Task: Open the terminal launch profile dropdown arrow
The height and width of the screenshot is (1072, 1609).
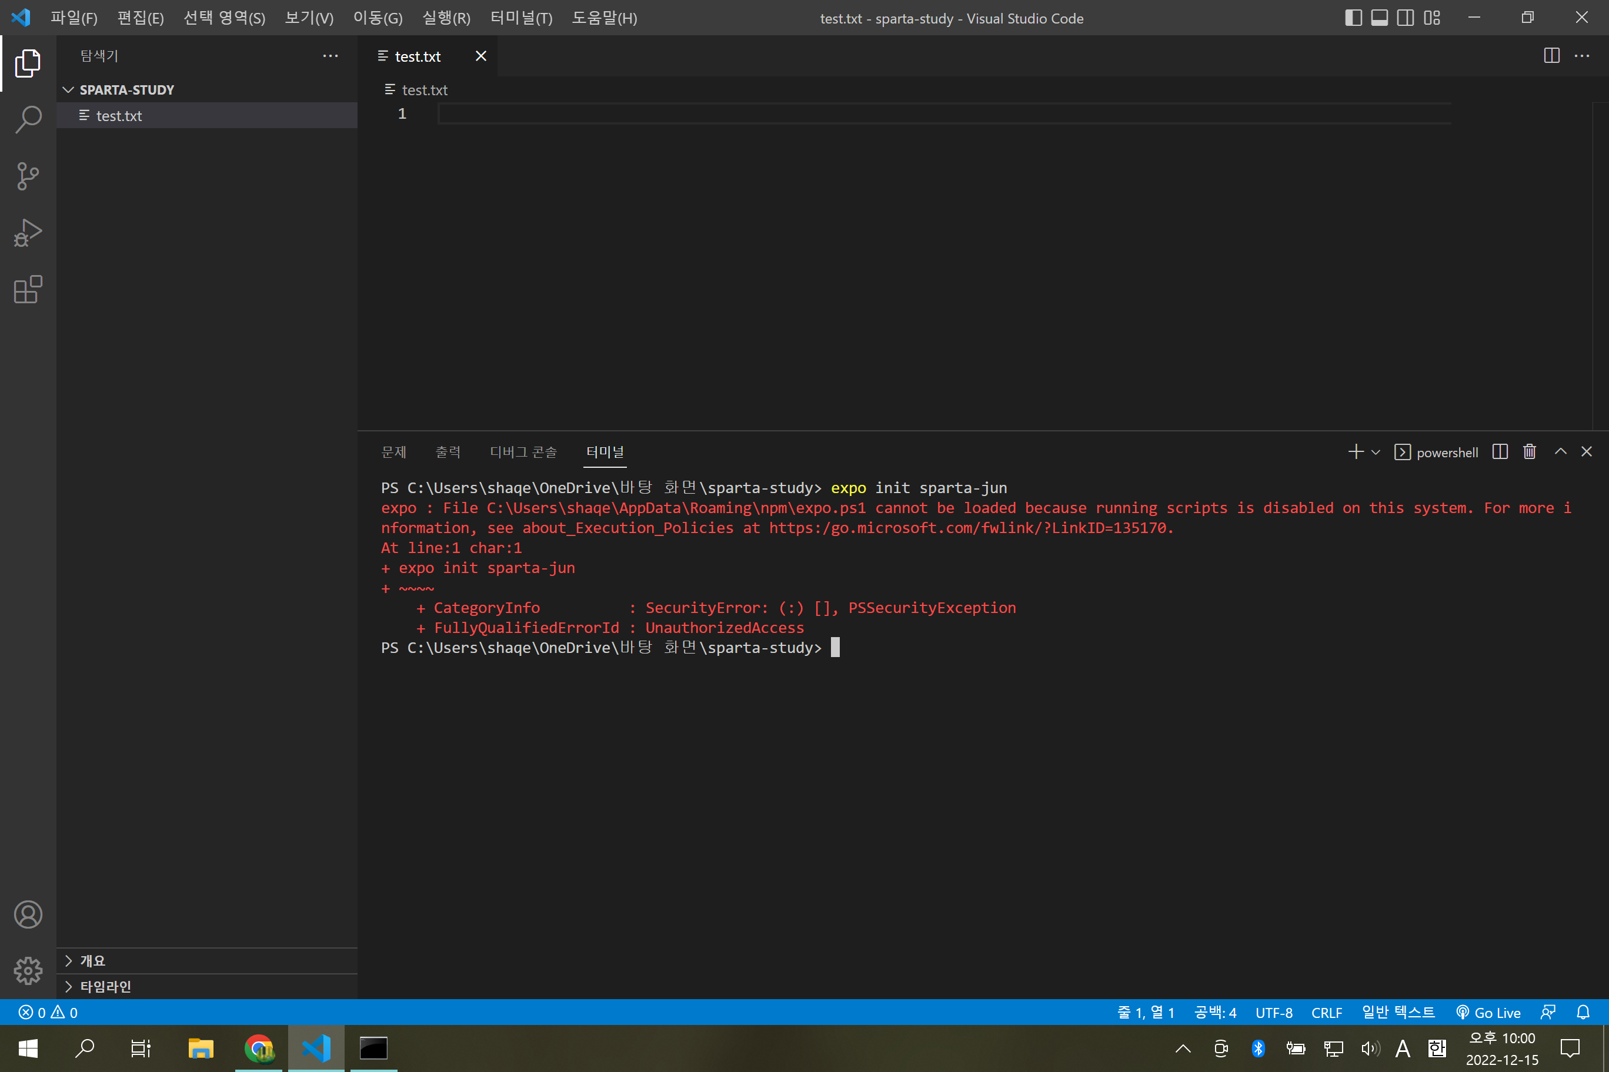Action: click(1376, 452)
